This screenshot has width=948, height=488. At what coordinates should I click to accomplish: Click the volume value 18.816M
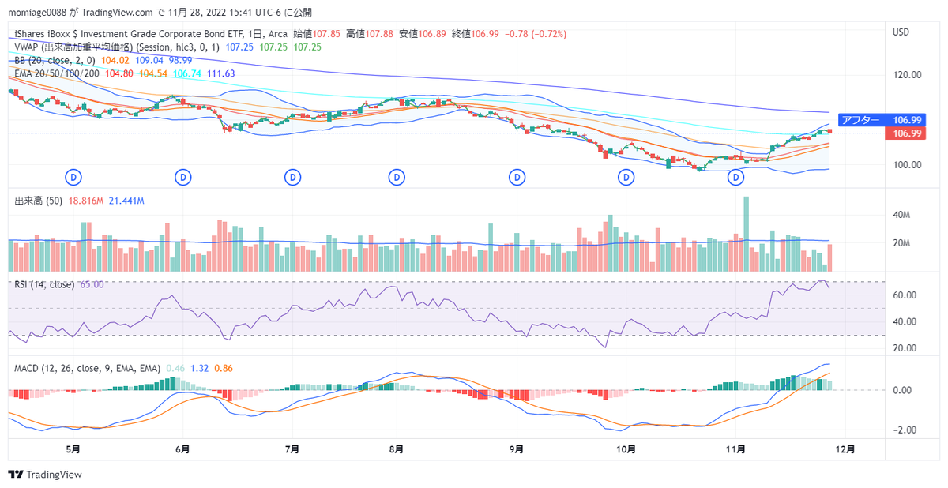click(x=88, y=201)
